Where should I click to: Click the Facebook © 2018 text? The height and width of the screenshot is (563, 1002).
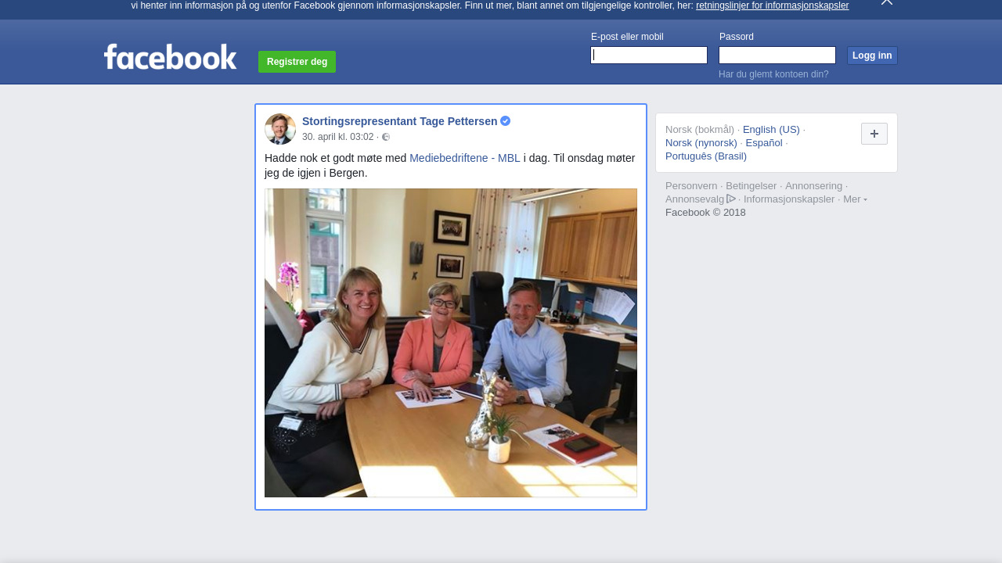[x=705, y=213]
